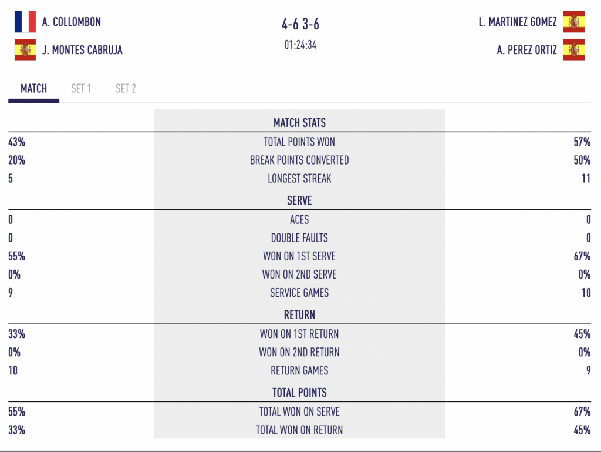Screen dimensions: 601x452
Task: Click the Spanish flag beside A. Perez Ortiz
Action: (574, 50)
